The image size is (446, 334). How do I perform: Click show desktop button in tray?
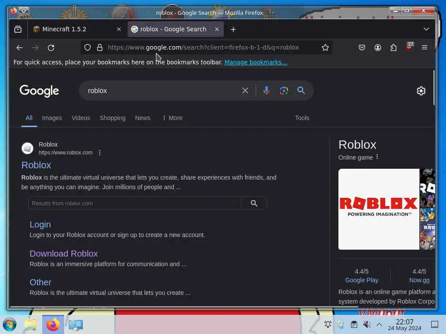click(434, 324)
